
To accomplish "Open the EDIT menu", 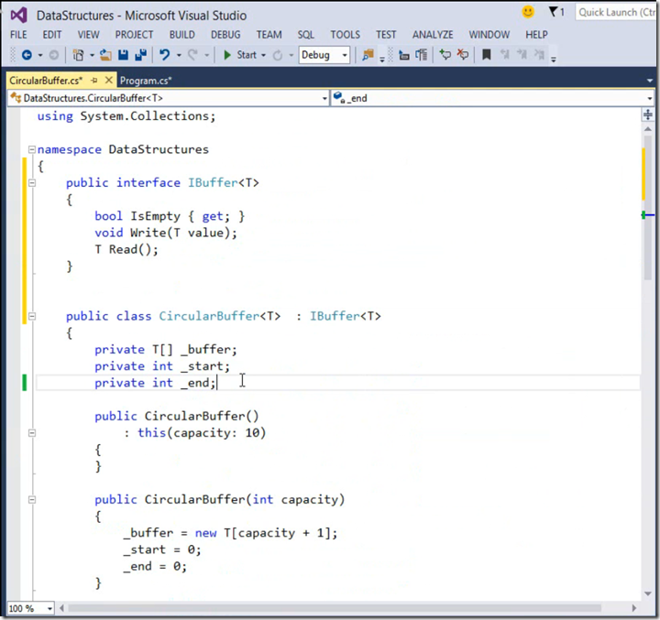I will [x=52, y=35].
